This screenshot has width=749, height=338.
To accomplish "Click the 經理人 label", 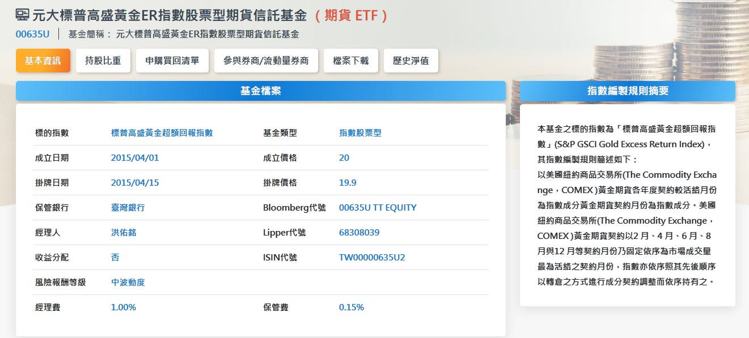I will point(48,233).
